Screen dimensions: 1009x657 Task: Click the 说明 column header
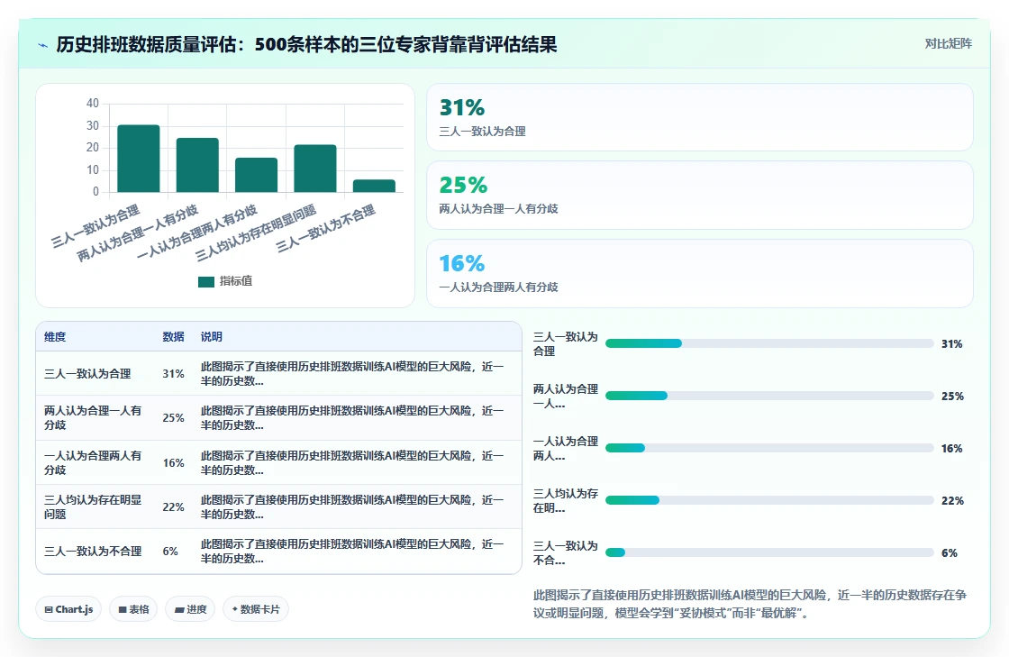click(211, 336)
